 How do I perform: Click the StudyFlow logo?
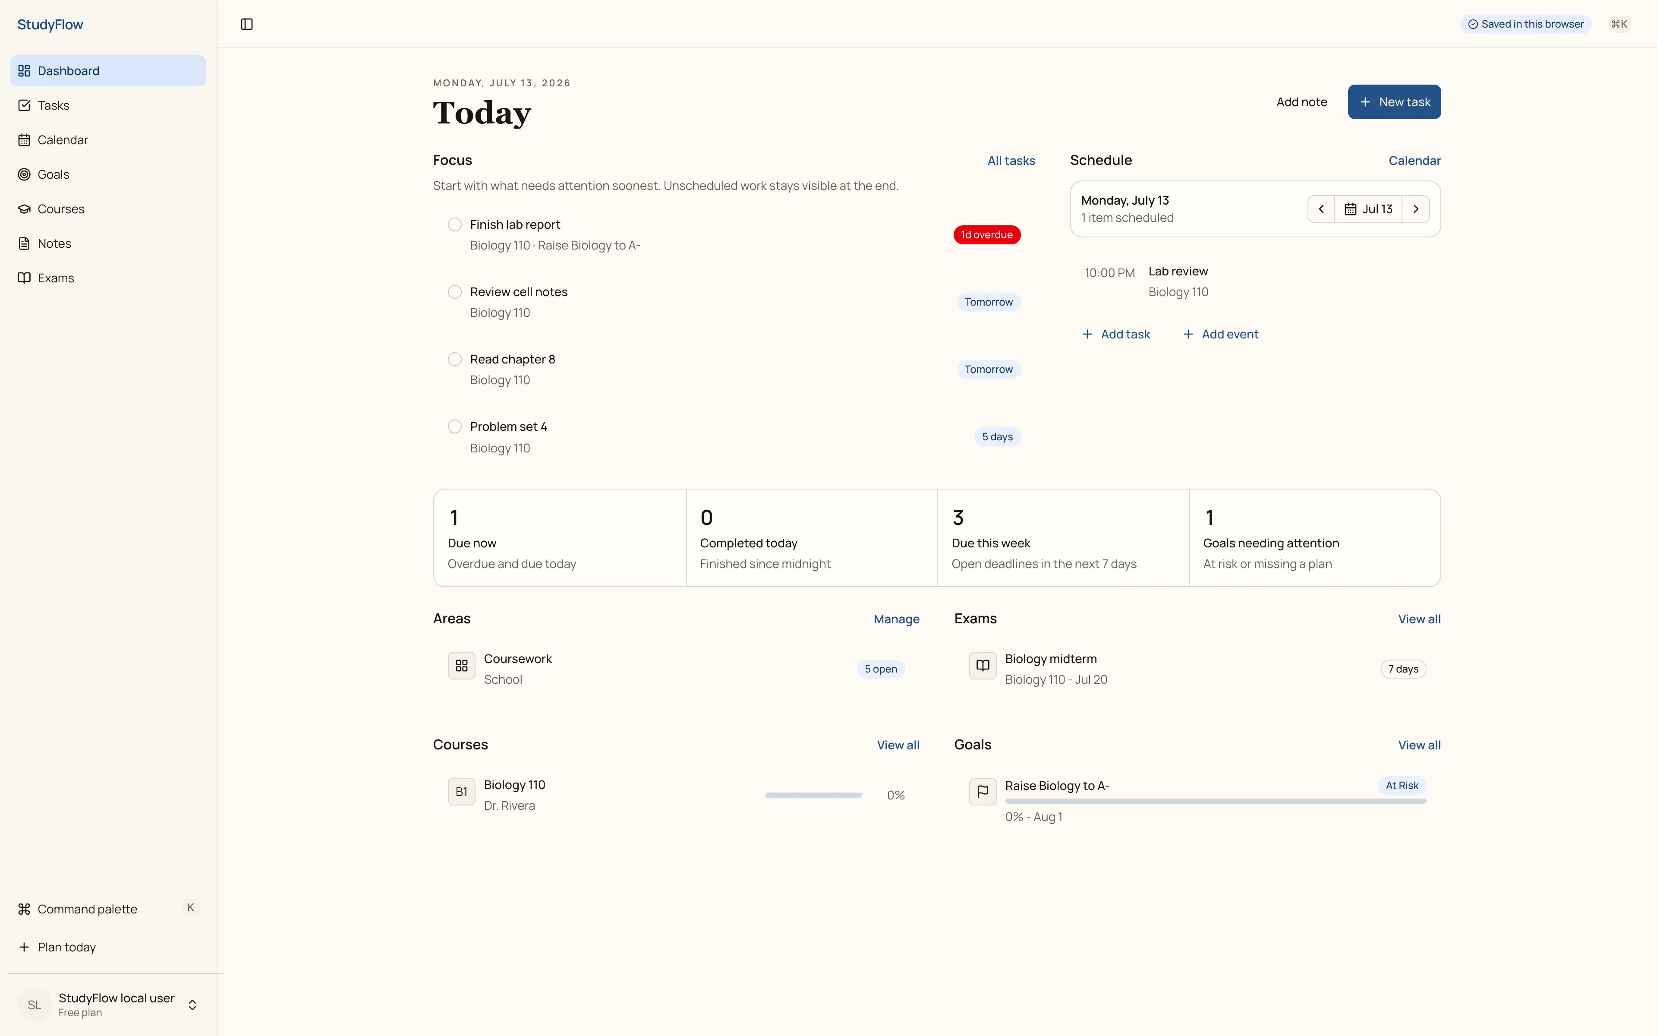(50, 25)
